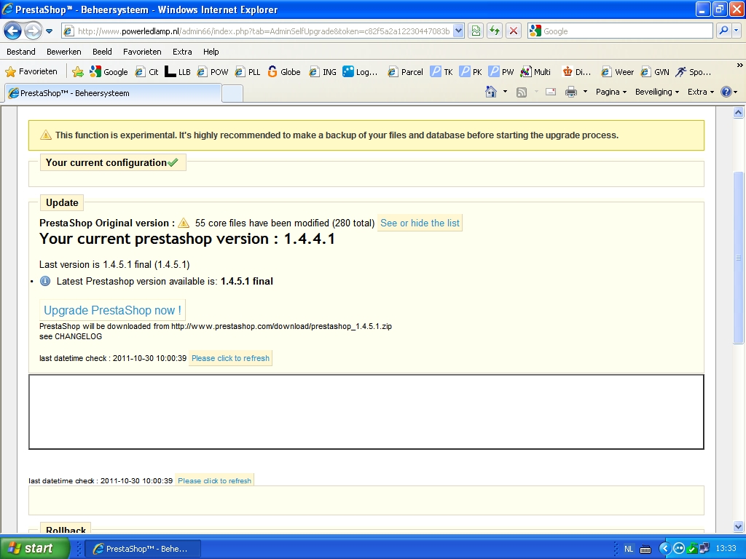Image resolution: width=746 pixels, height=559 pixels.
Task: Open the Log... favorite
Action: [x=360, y=72]
